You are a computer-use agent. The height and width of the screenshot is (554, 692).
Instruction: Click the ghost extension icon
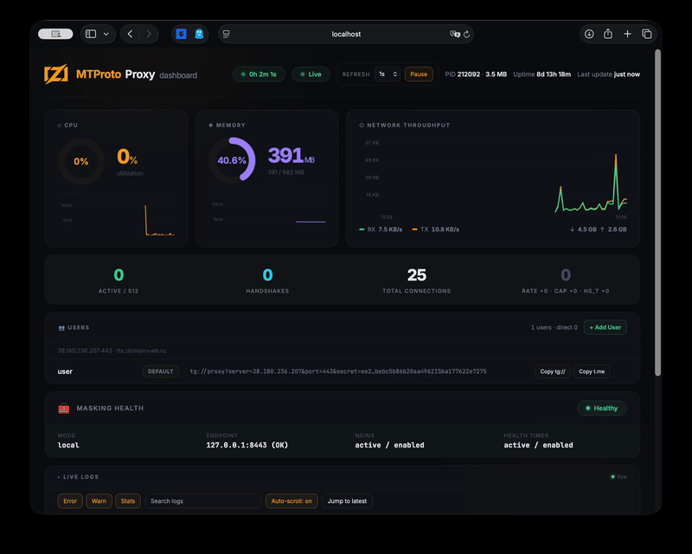[x=199, y=34]
